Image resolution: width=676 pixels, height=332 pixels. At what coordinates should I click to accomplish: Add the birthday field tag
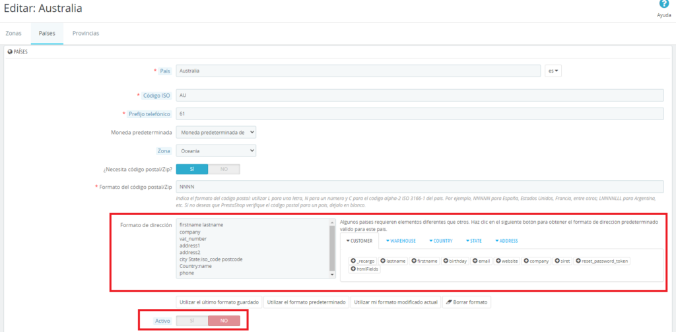pos(456,261)
